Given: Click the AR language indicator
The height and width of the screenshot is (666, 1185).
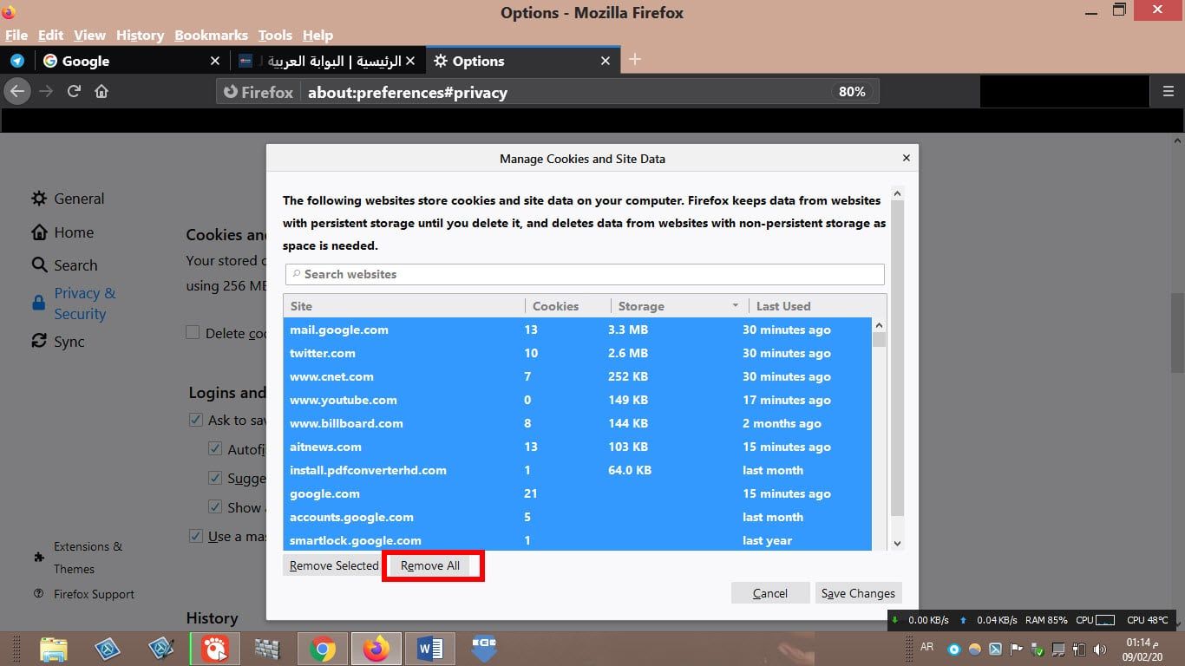Looking at the screenshot, I should pyautogui.click(x=926, y=648).
